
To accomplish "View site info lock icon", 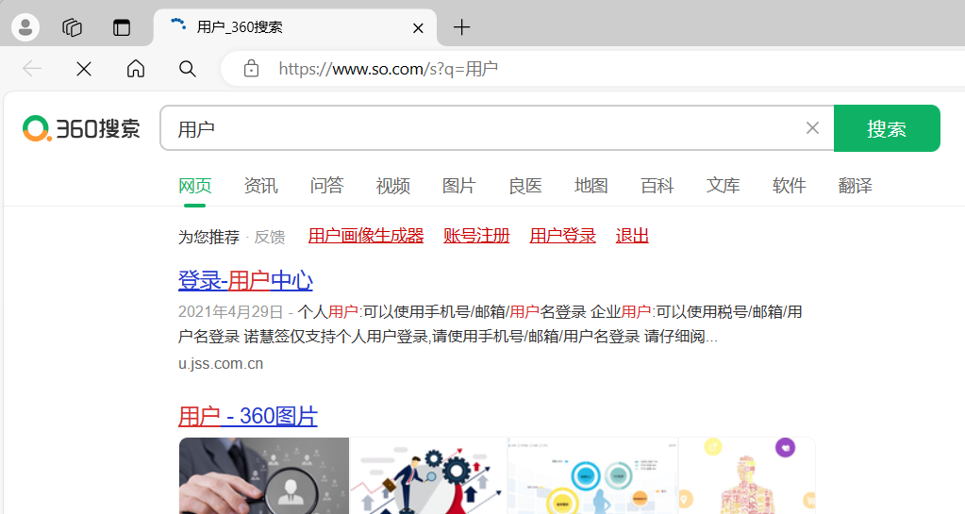I will pos(251,68).
